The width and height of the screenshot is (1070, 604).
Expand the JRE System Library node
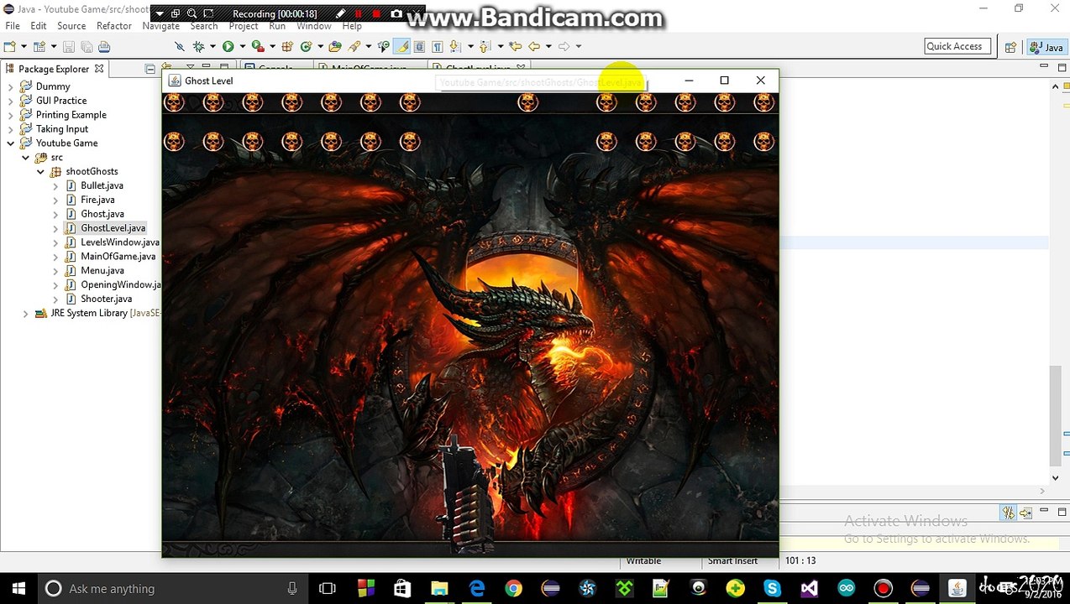pyautogui.click(x=25, y=313)
